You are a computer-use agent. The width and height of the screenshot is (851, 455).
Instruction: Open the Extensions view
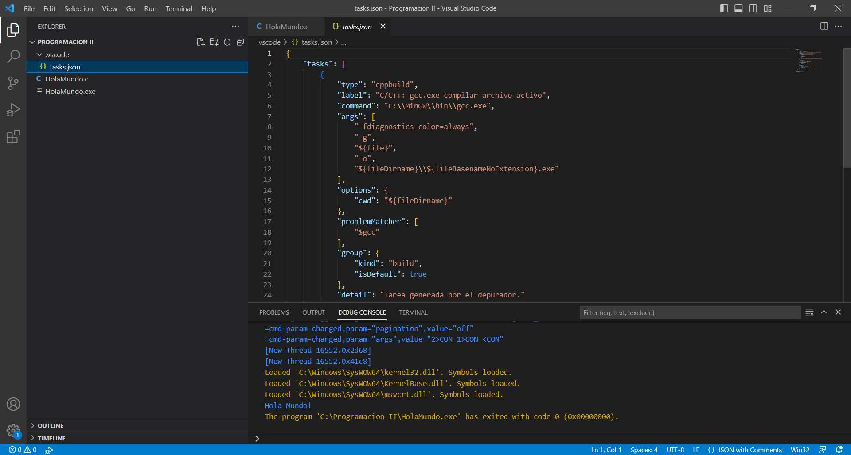(x=13, y=136)
